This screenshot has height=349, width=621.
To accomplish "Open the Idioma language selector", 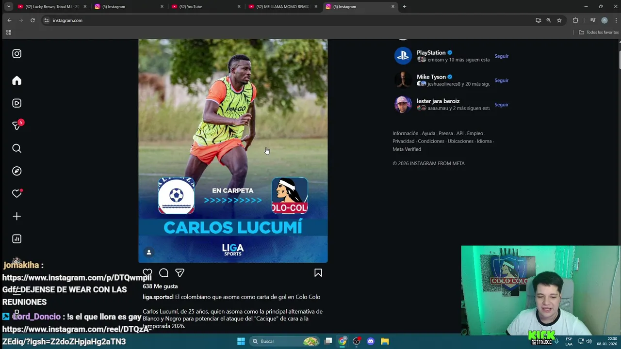I will [484, 141].
